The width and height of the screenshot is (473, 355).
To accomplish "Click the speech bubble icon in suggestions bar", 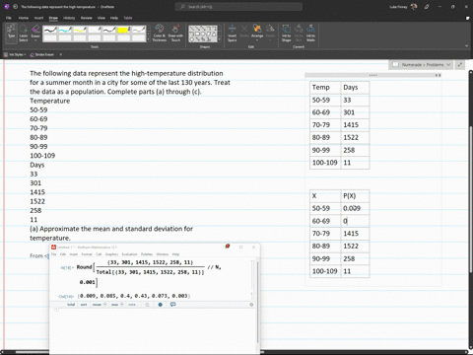I will pyautogui.click(x=173, y=305).
